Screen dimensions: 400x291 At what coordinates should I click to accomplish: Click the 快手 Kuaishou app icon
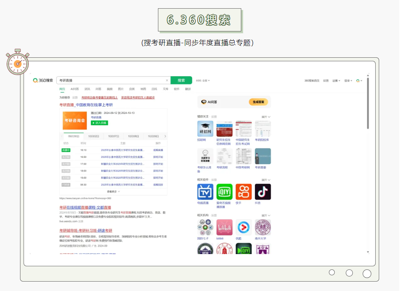point(244,192)
